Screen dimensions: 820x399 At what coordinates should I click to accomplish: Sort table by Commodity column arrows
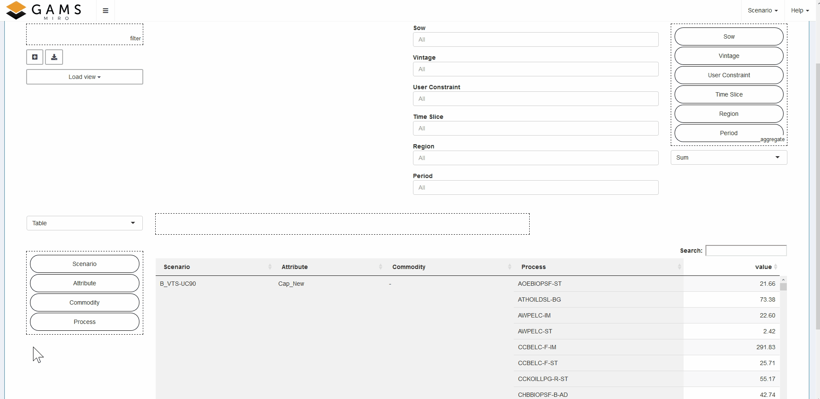tap(509, 267)
